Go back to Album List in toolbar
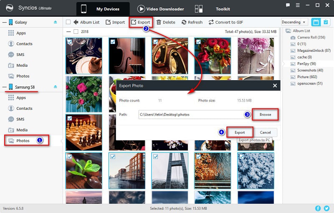Image resolution: width=334 pixels, height=213 pixels. click(x=86, y=22)
